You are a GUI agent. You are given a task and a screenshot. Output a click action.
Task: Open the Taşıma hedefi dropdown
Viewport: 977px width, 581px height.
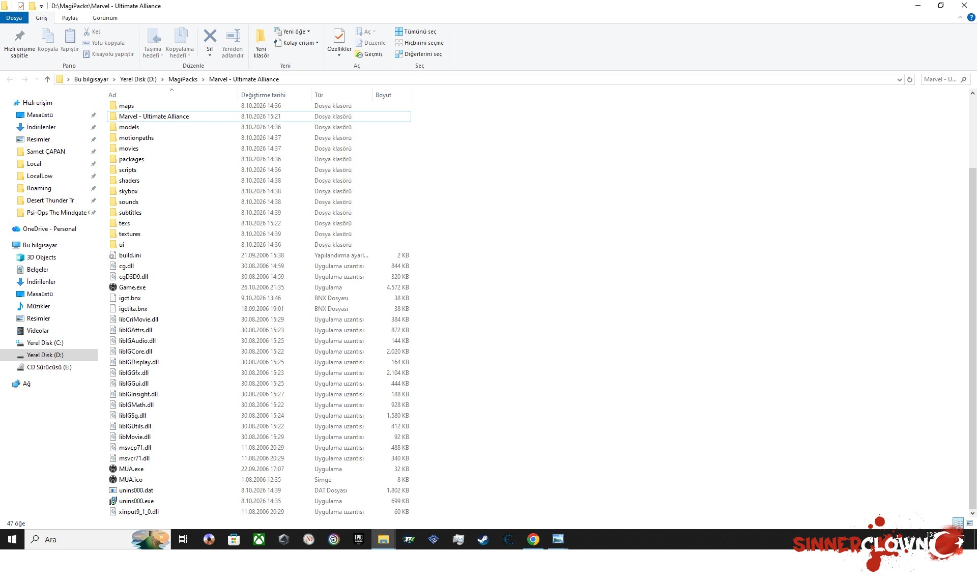coord(153,43)
